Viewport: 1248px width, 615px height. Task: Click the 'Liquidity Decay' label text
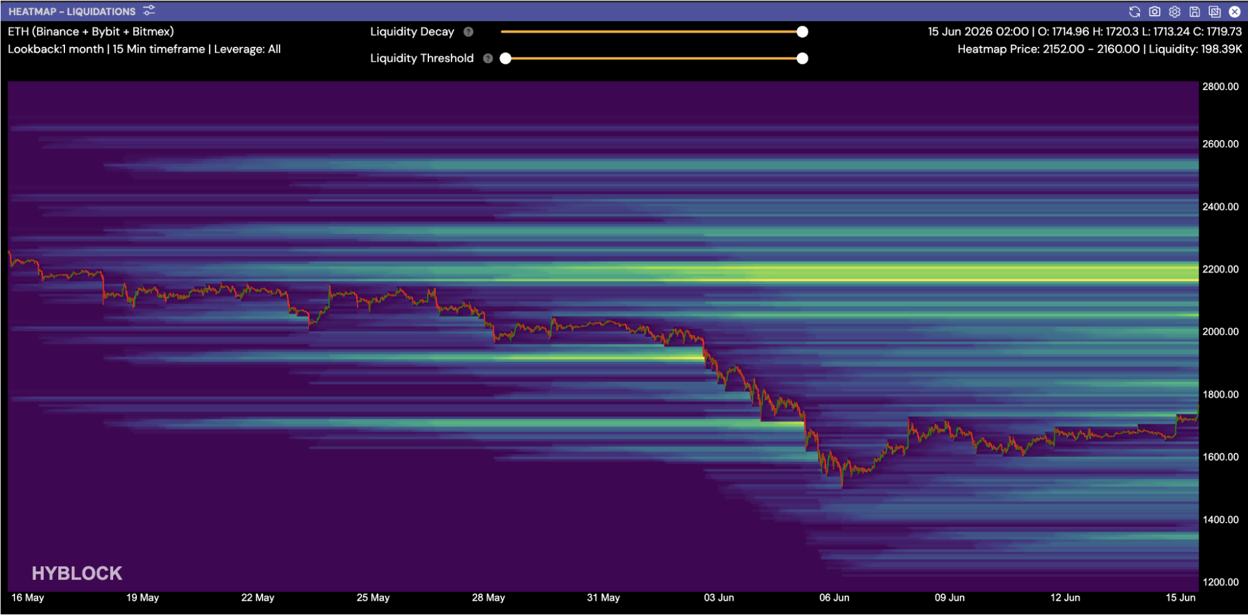(412, 32)
